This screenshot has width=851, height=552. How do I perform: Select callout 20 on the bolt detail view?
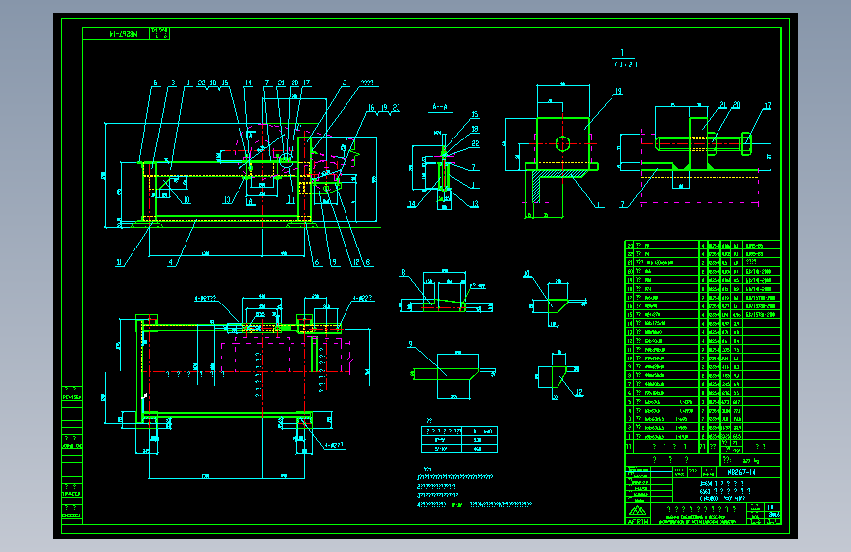point(736,105)
